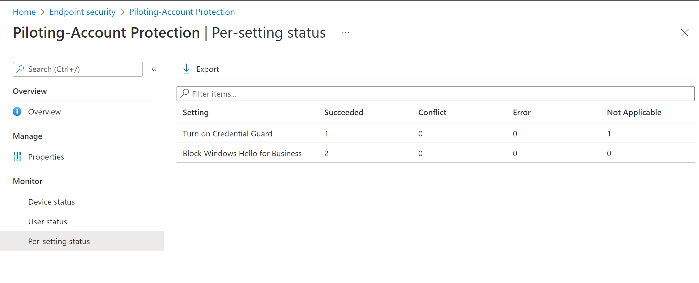The height and width of the screenshot is (283, 699).
Task: Open User status in Monitor section
Action: click(48, 222)
